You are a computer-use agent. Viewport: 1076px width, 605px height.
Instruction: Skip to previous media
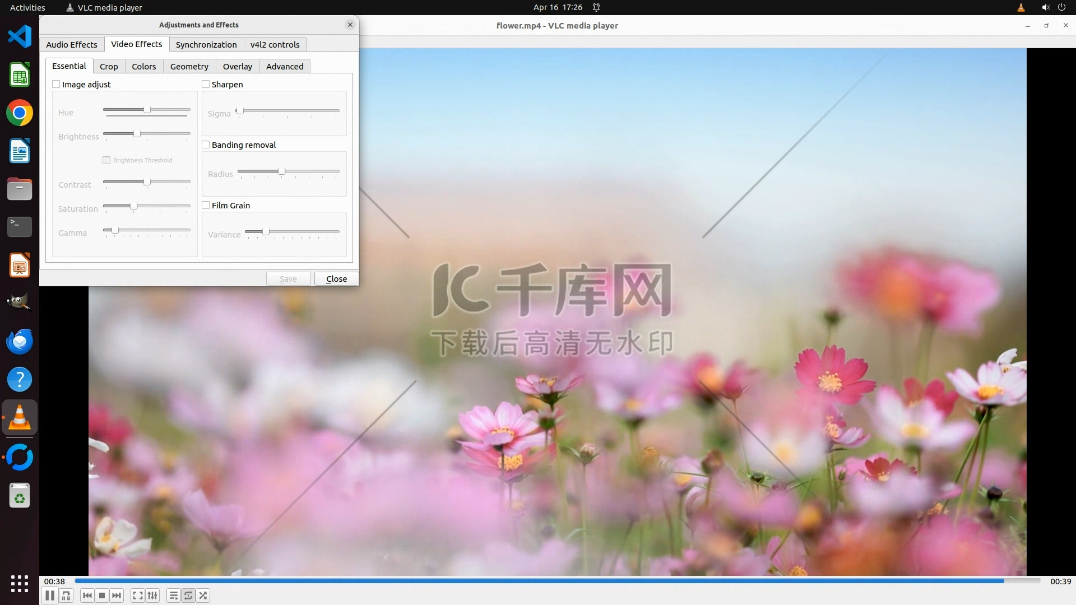pyautogui.click(x=87, y=595)
